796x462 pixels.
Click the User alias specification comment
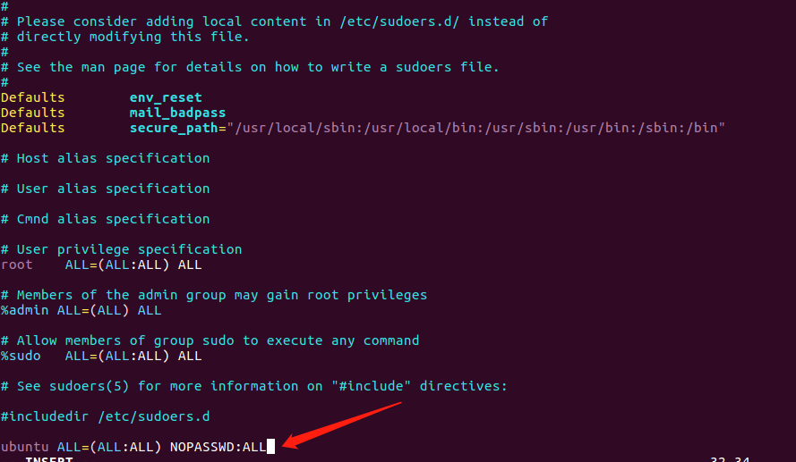coord(105,189)
